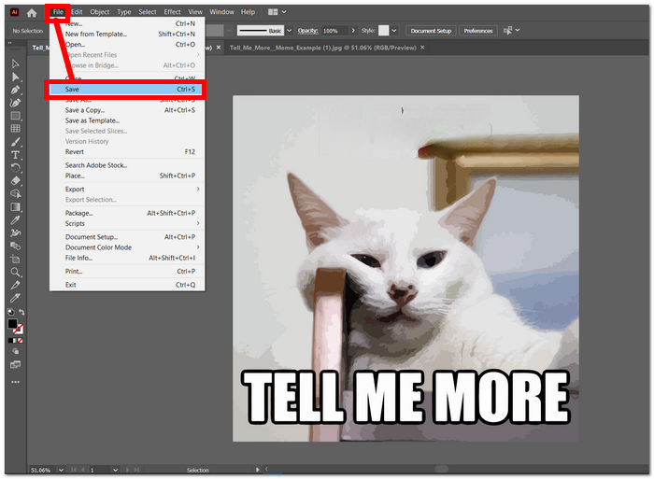
Task: Choose Save from the File menu
Action: [127, 90]
